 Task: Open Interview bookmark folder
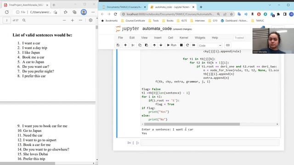pos(198,21)
